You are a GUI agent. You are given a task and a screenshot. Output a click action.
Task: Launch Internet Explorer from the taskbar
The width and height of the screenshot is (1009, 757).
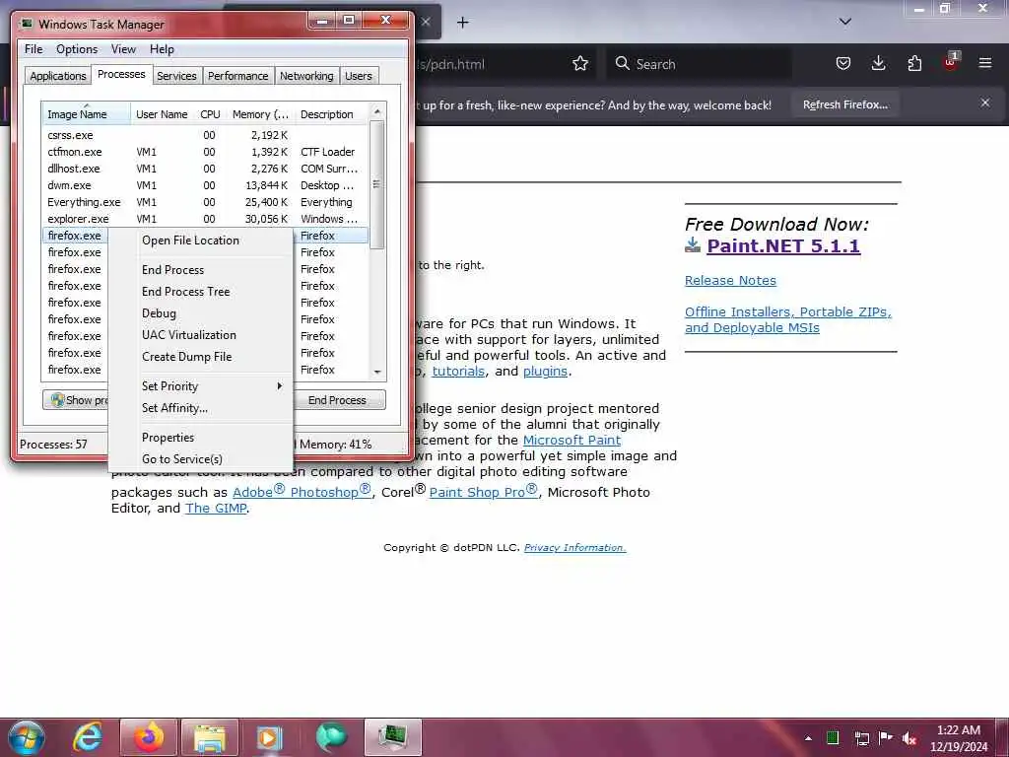coord(88,737)
